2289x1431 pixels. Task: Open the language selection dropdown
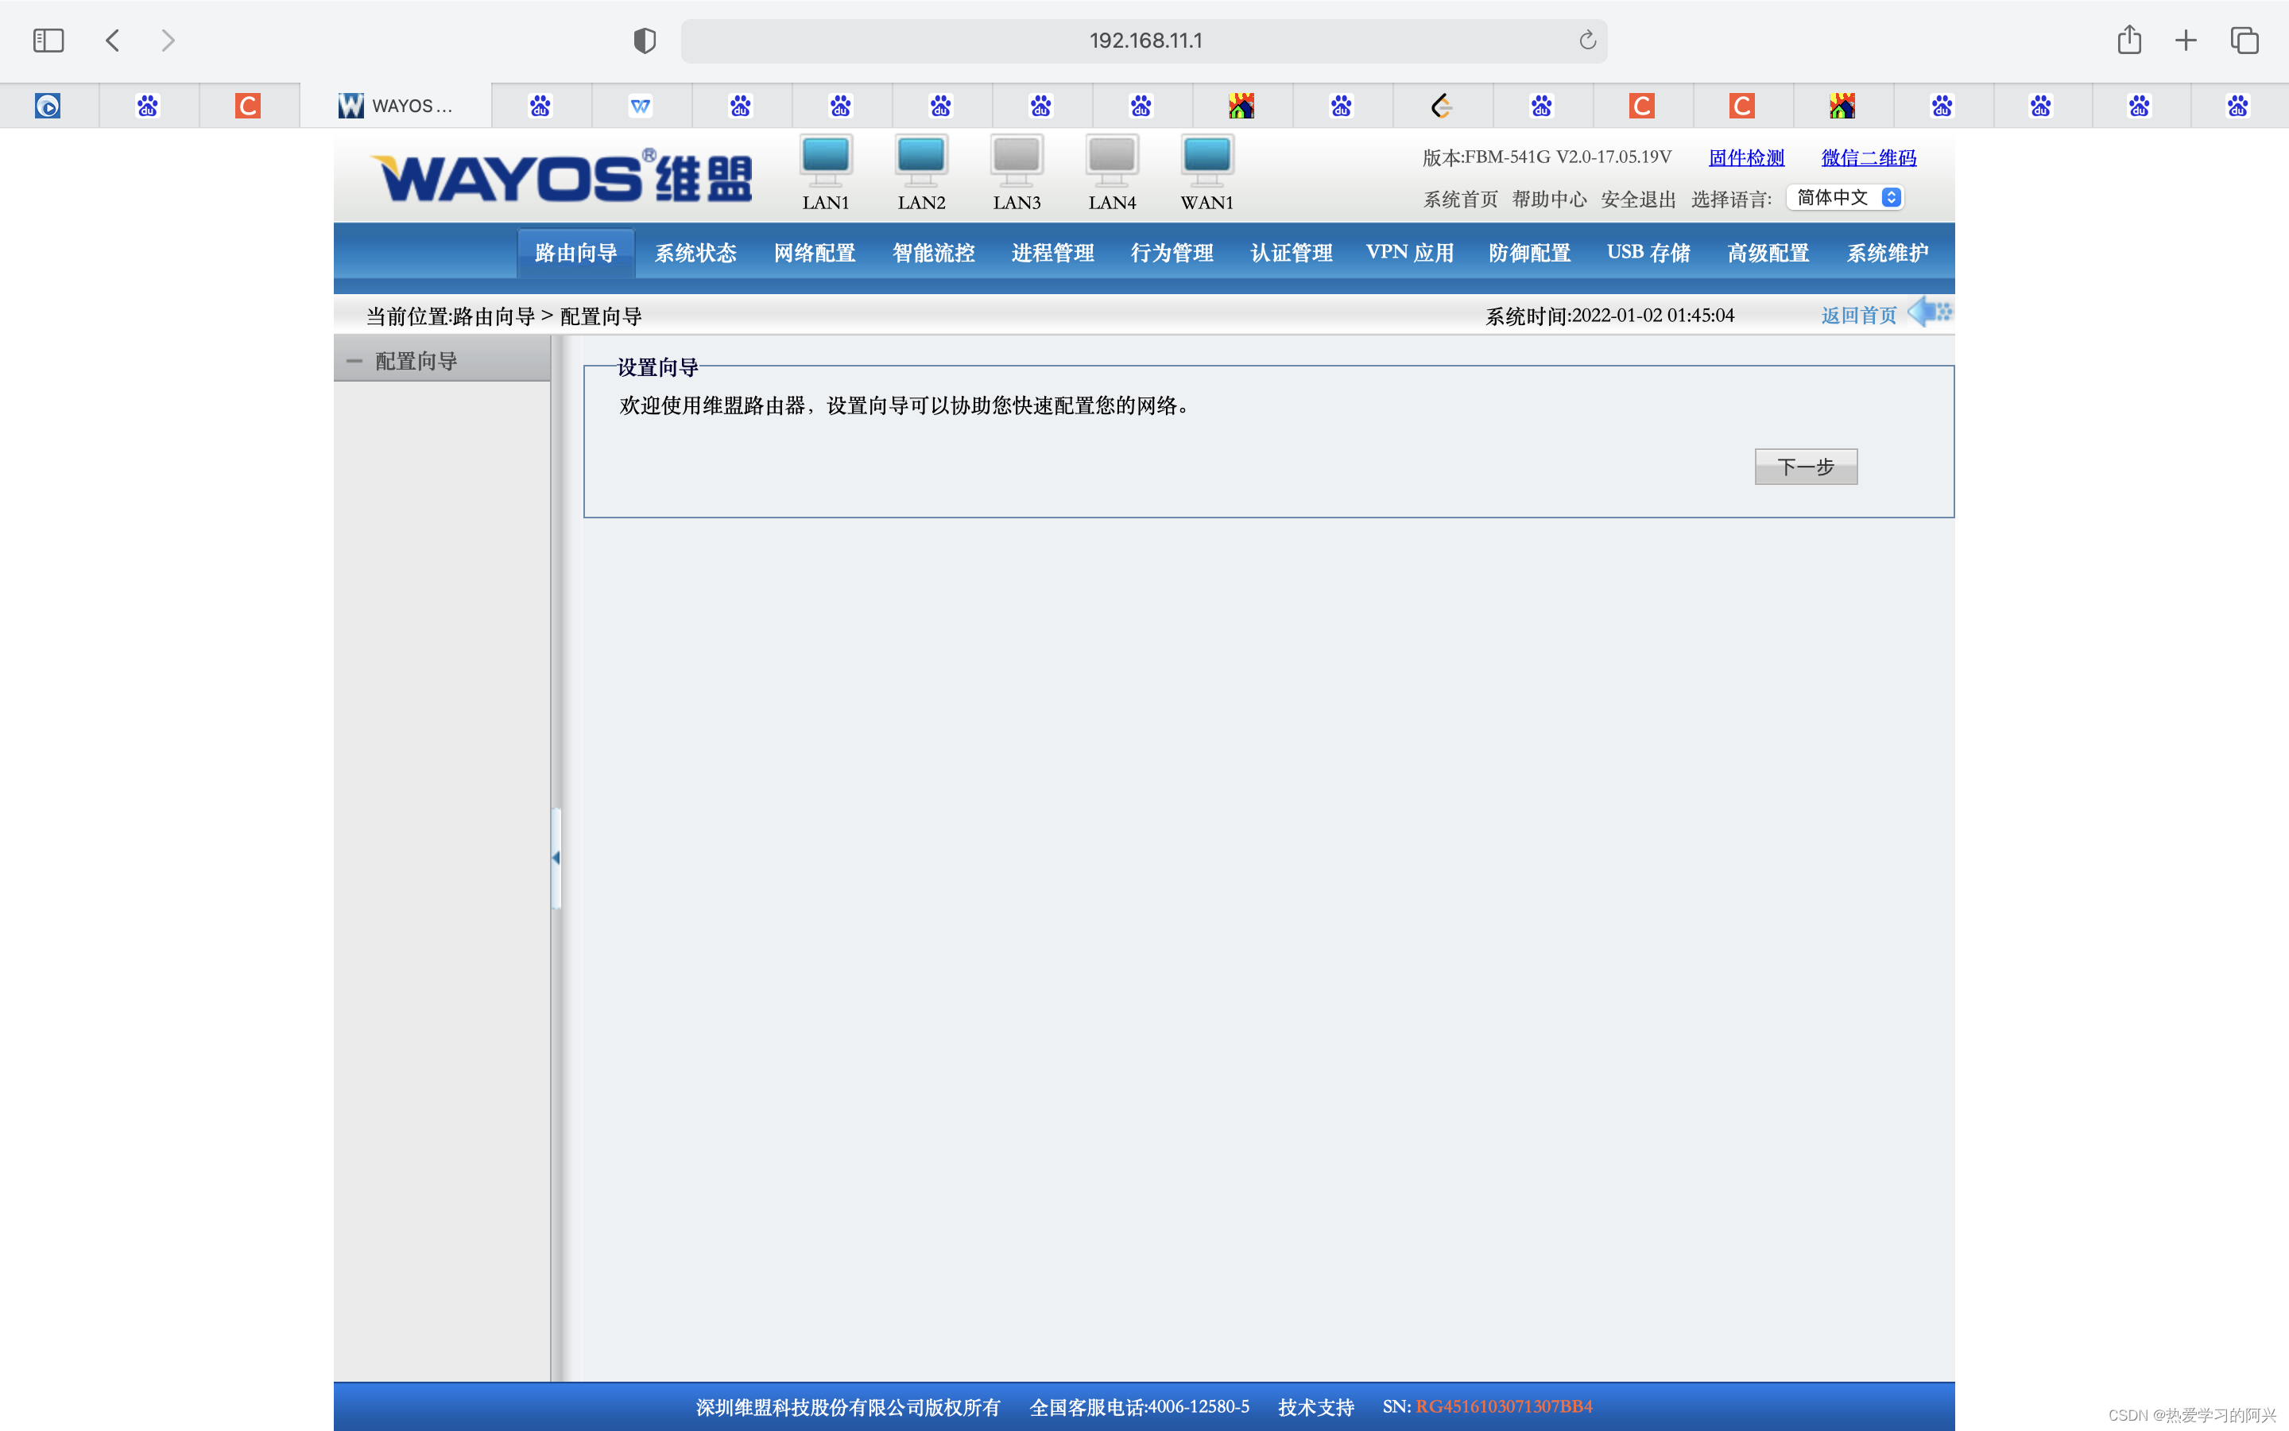1847,198
